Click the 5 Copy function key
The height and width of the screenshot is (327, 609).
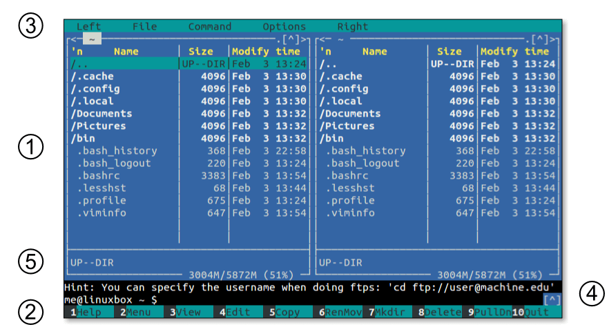pyautogui.click(x=288, y=312)
